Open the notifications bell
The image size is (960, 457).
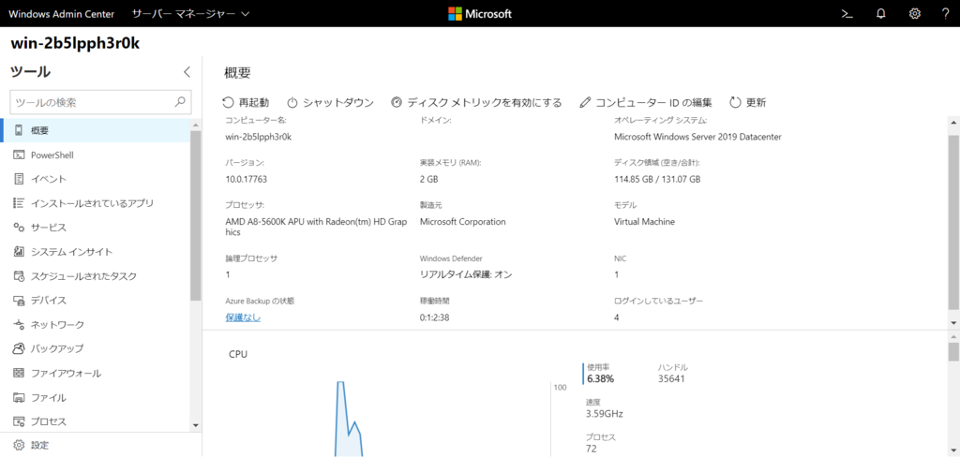pyautogui.click(x=881, y=13)
